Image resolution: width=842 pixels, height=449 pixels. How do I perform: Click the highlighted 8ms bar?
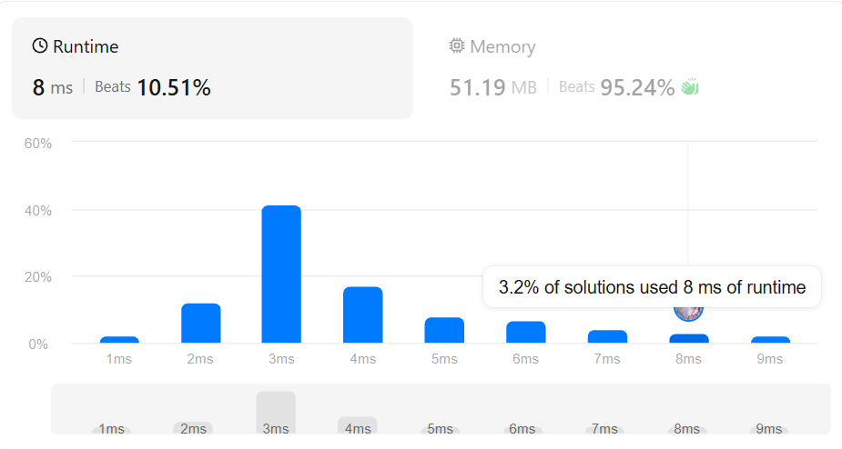pos(689,338)
